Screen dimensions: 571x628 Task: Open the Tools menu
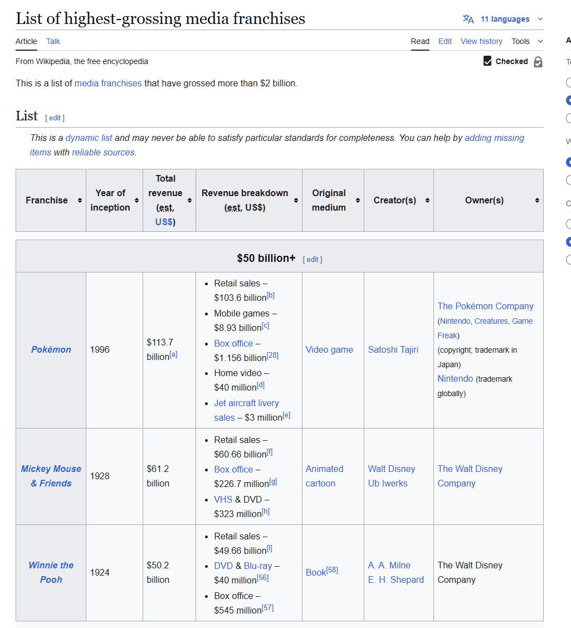[x=520, y=41]
